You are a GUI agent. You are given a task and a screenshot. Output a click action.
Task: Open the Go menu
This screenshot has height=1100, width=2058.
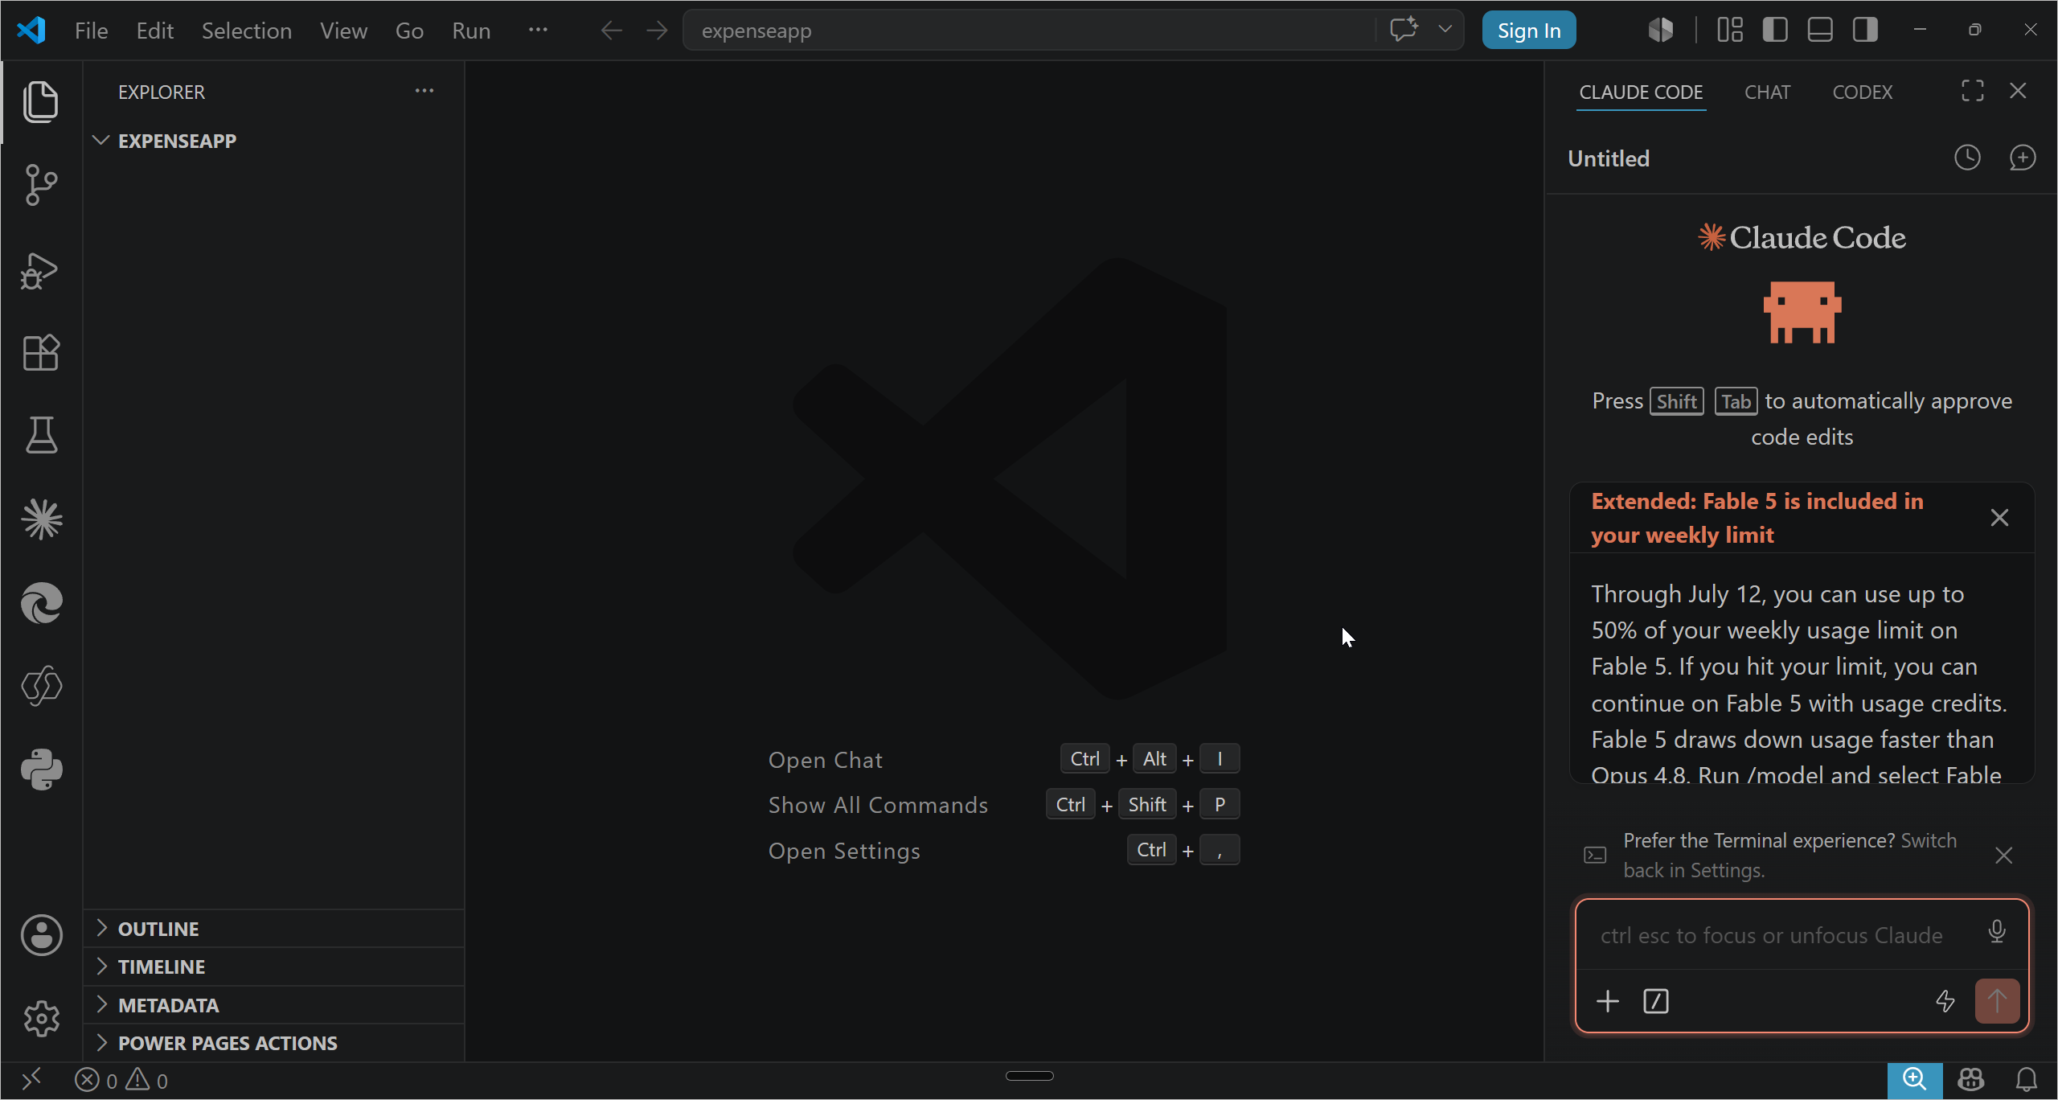(409, 31)
